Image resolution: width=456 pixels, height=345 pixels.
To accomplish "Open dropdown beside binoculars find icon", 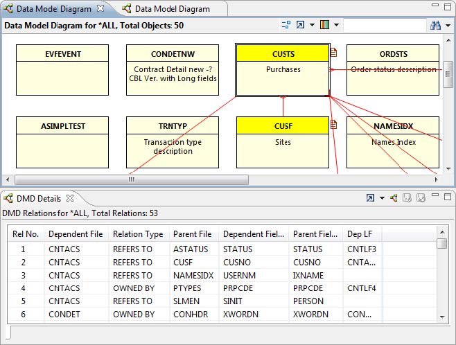I will (x=448, y=26).
